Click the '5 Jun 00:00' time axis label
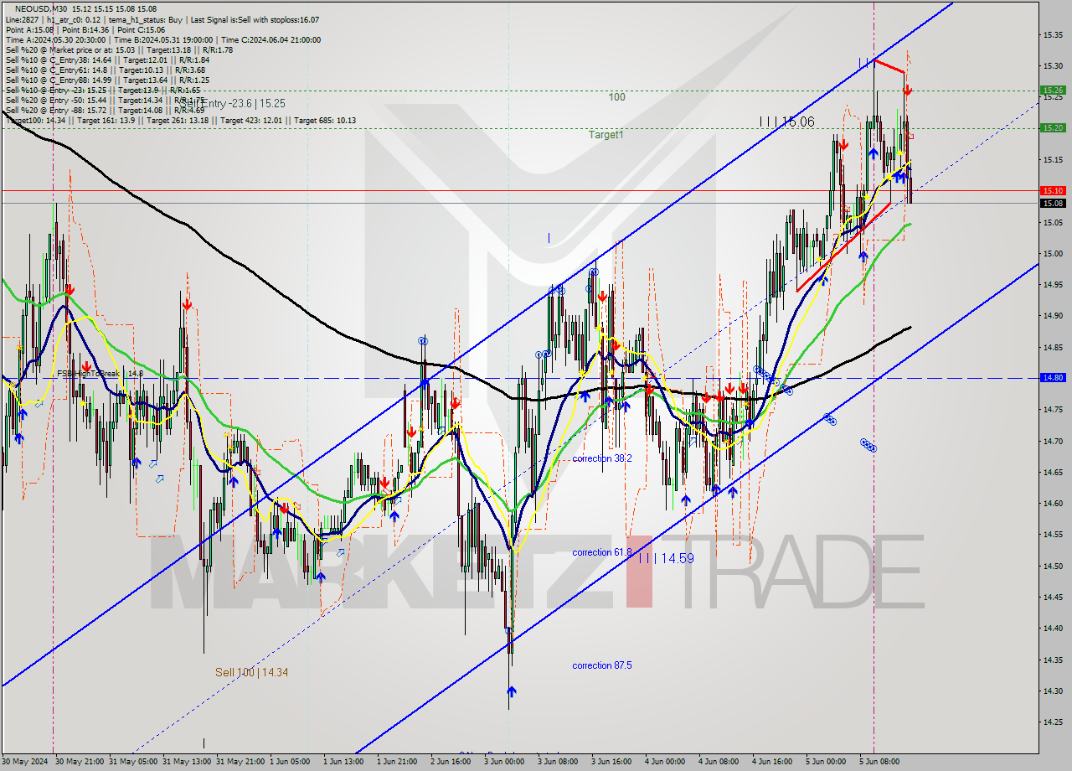 click(x=827, y=762)
